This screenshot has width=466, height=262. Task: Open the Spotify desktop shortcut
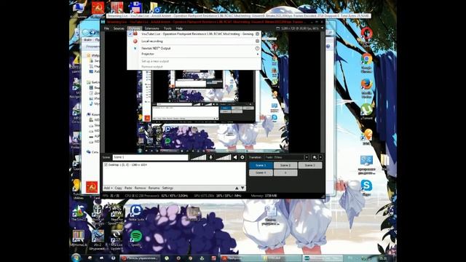(x=136, y=238)
